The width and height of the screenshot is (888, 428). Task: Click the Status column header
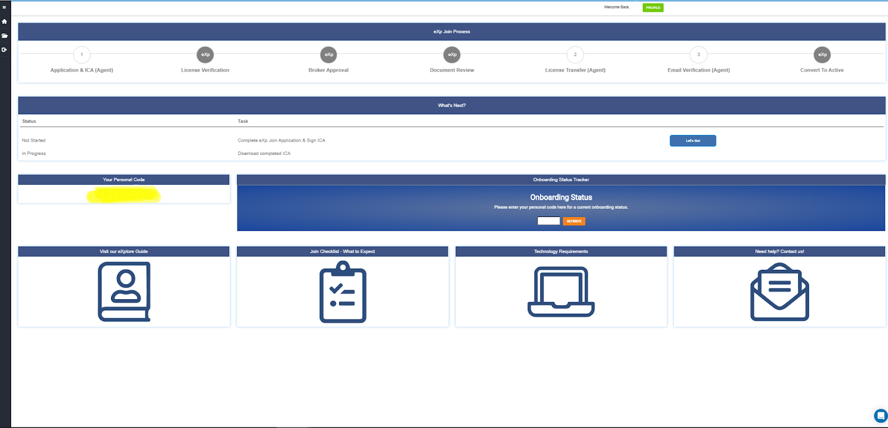point(29,121)
